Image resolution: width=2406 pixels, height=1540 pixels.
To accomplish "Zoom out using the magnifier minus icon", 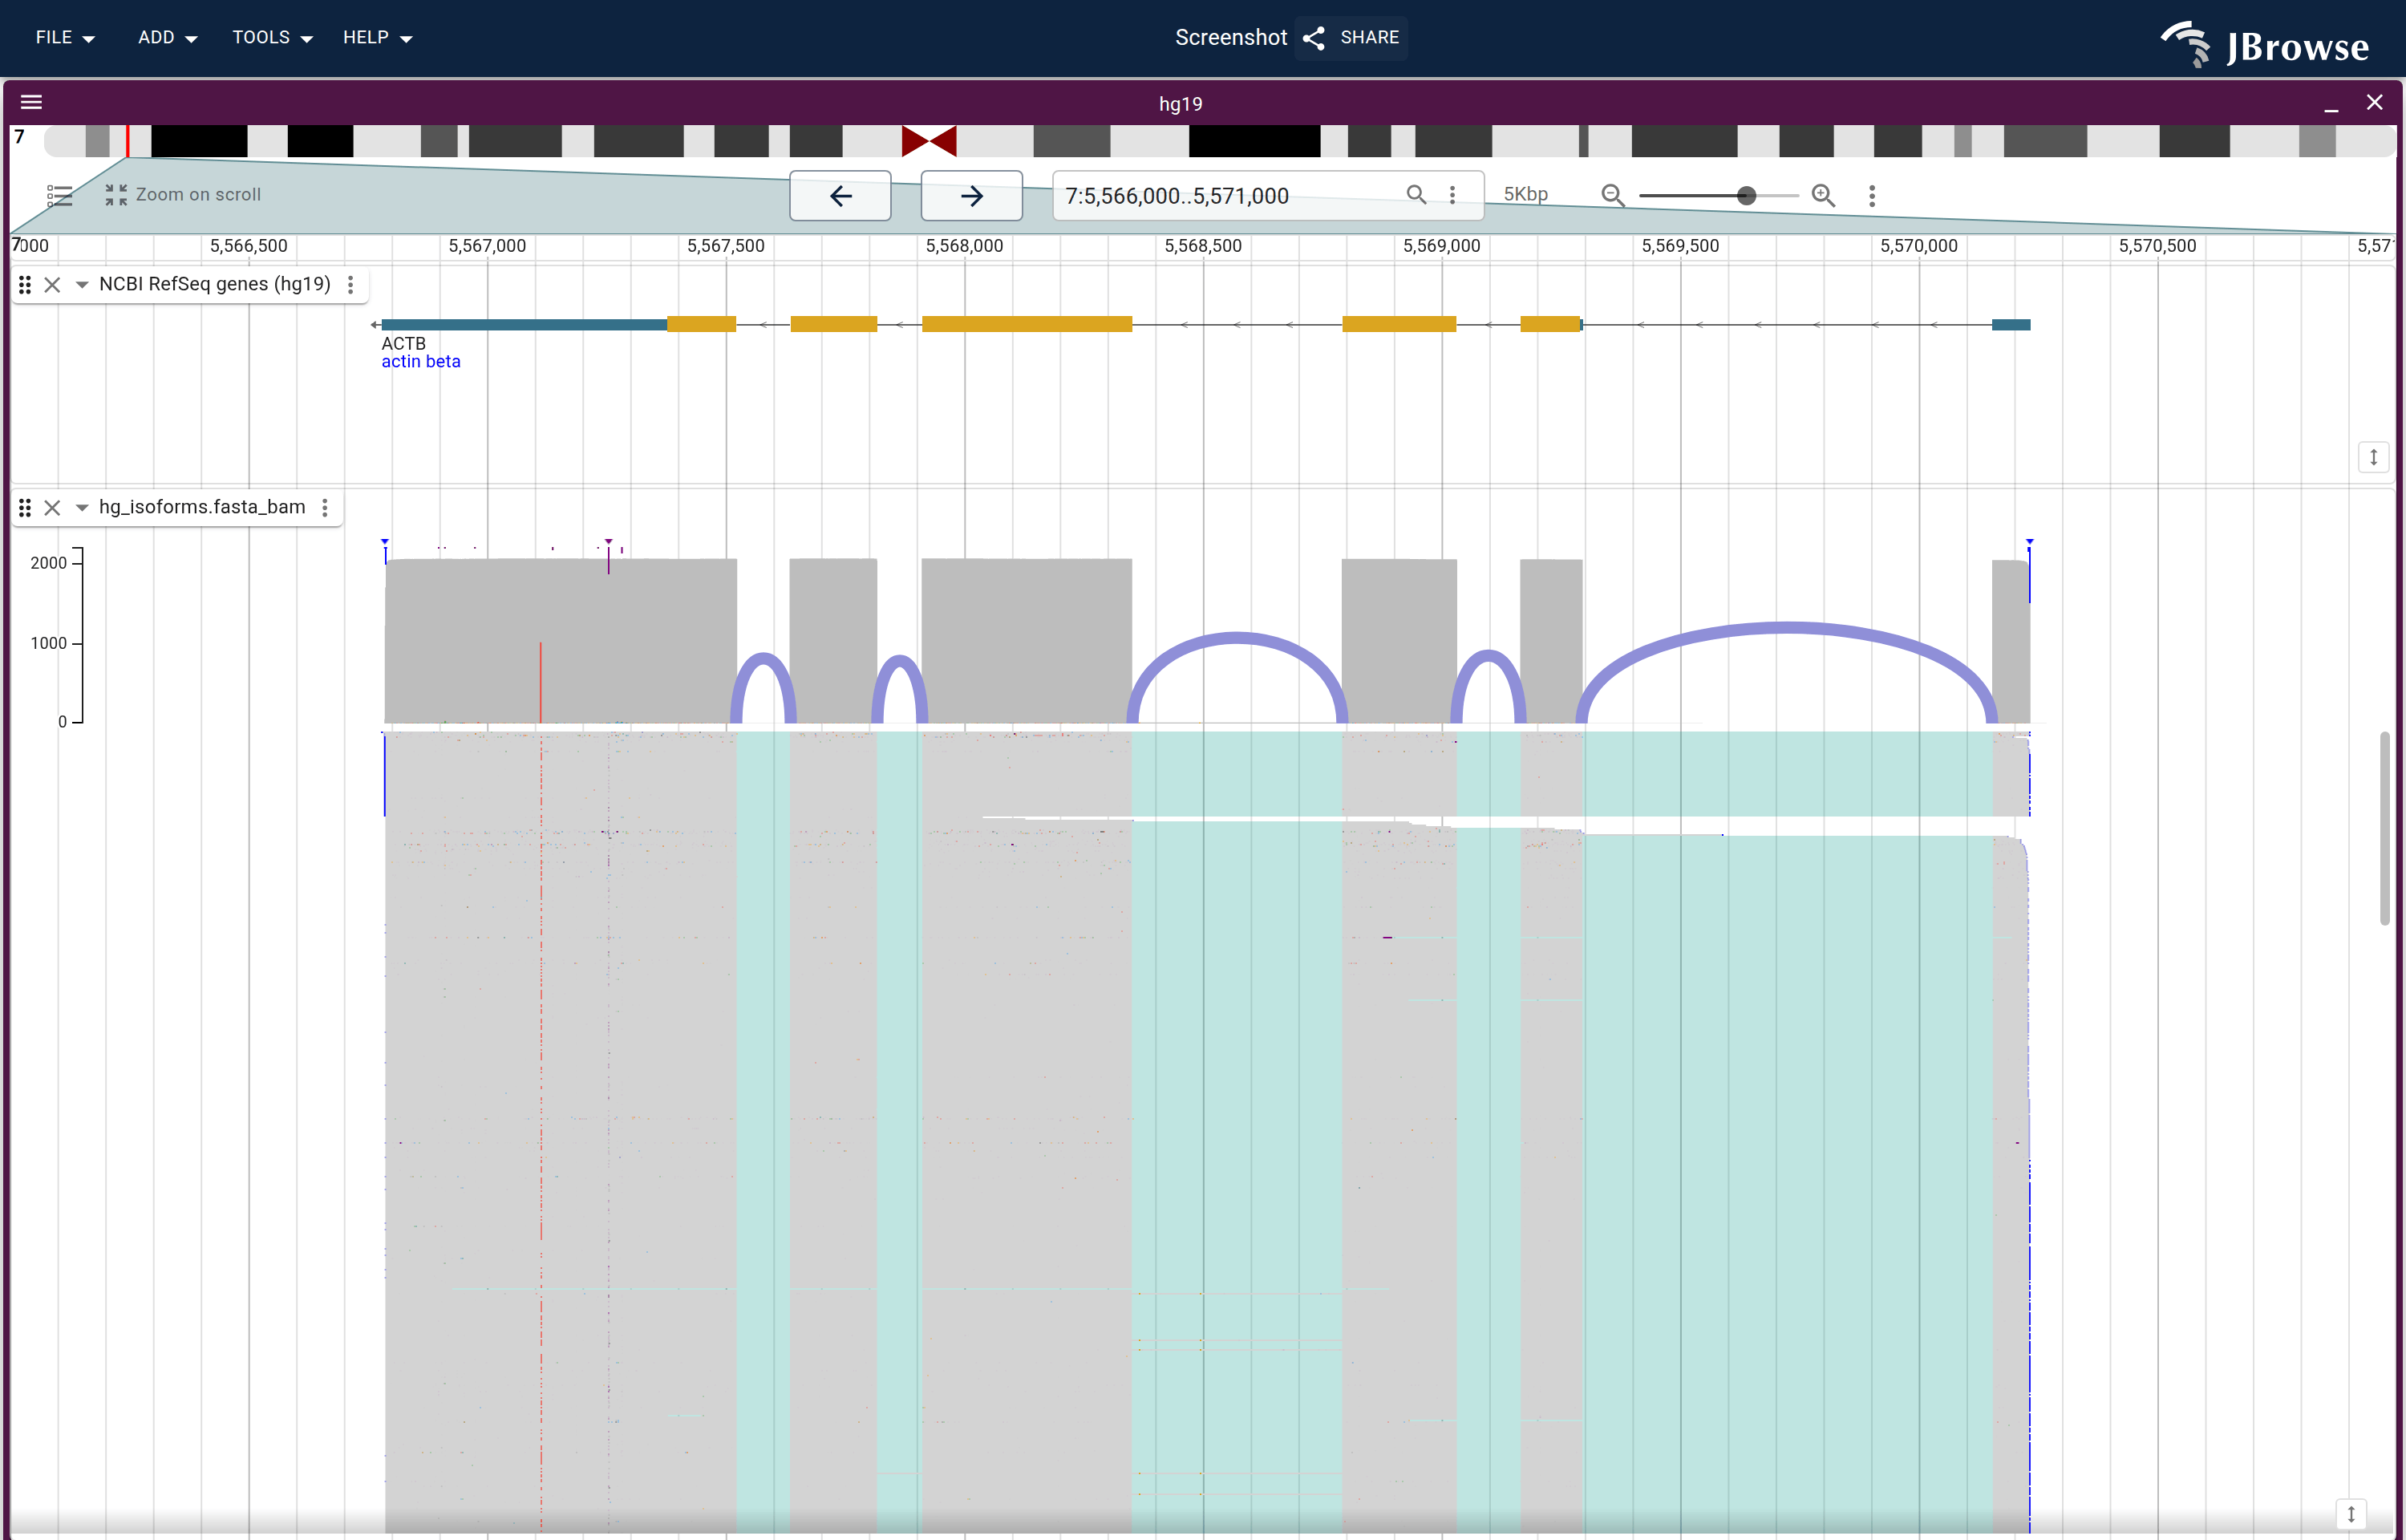I will [1612, 195].
